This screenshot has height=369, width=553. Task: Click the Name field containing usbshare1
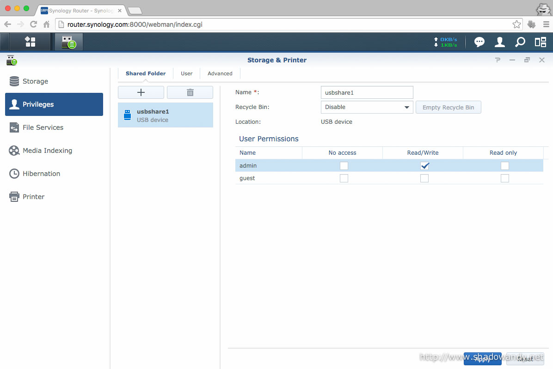(x=367, y=92)
